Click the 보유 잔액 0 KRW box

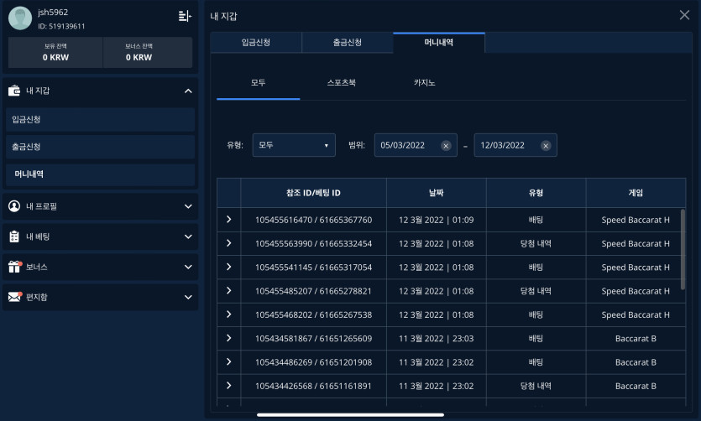point(55,53)
